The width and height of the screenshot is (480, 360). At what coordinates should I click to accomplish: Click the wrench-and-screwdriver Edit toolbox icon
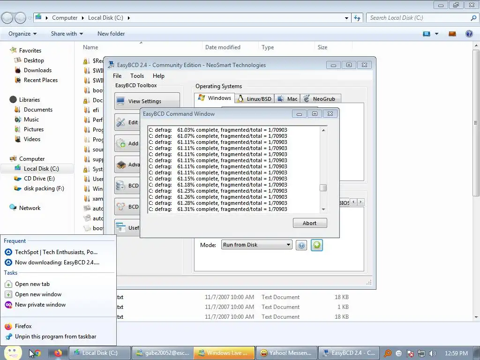pos(120,122)
